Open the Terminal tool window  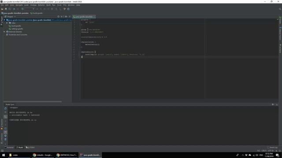(9, 147)
